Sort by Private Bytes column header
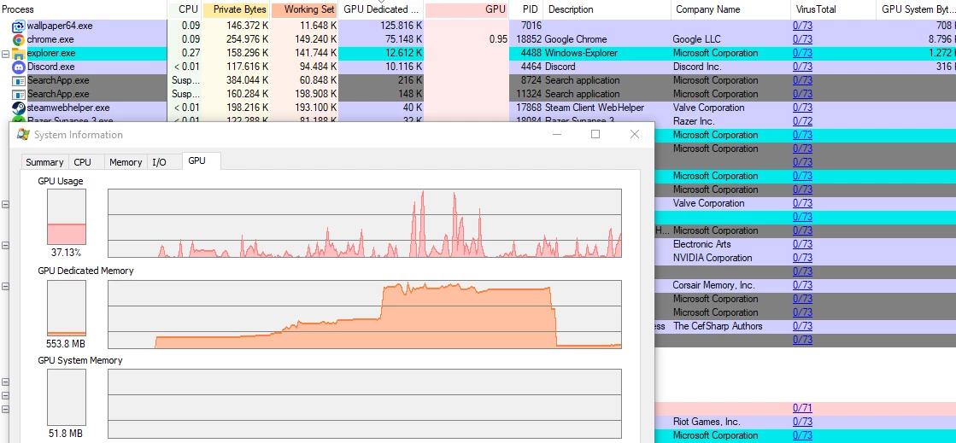The image size is (956, 443). click(236, 9)
